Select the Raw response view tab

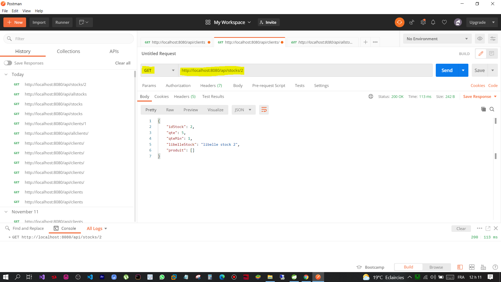click(x=170, y=110)
